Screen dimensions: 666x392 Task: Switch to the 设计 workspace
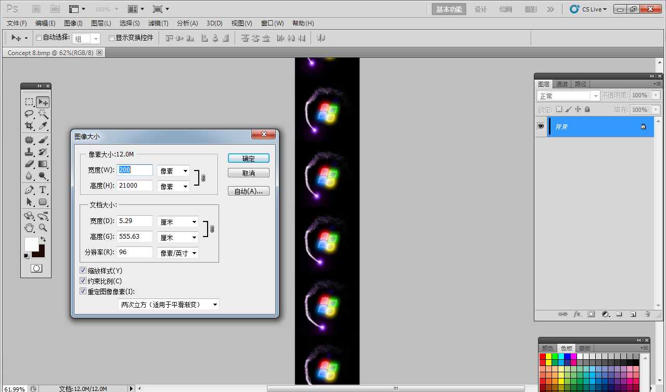pyautogui.click(x=480, y=9)
